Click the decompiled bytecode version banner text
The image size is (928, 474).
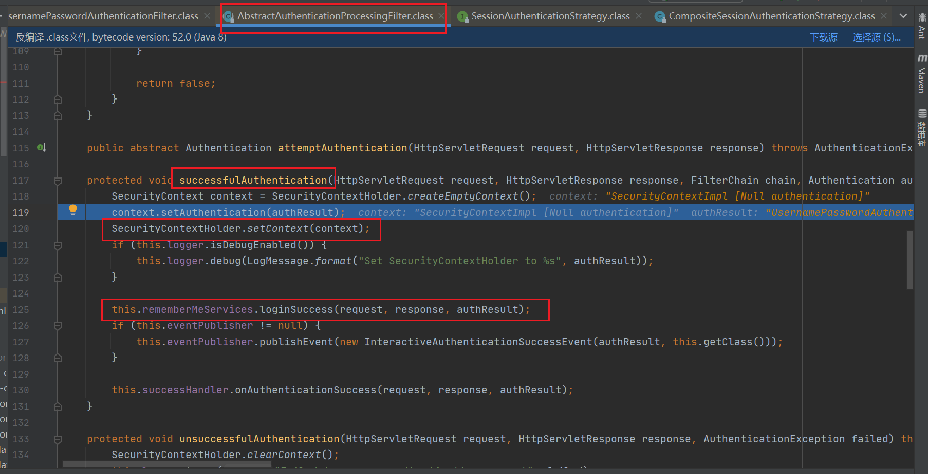click(121, 37)
